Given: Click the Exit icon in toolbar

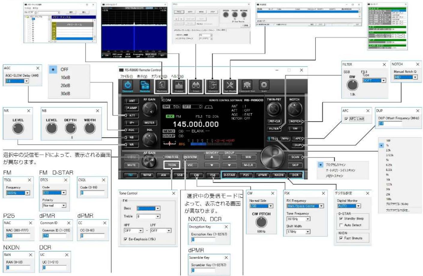Looking at the screenshot, I should [x=264, y=86].
